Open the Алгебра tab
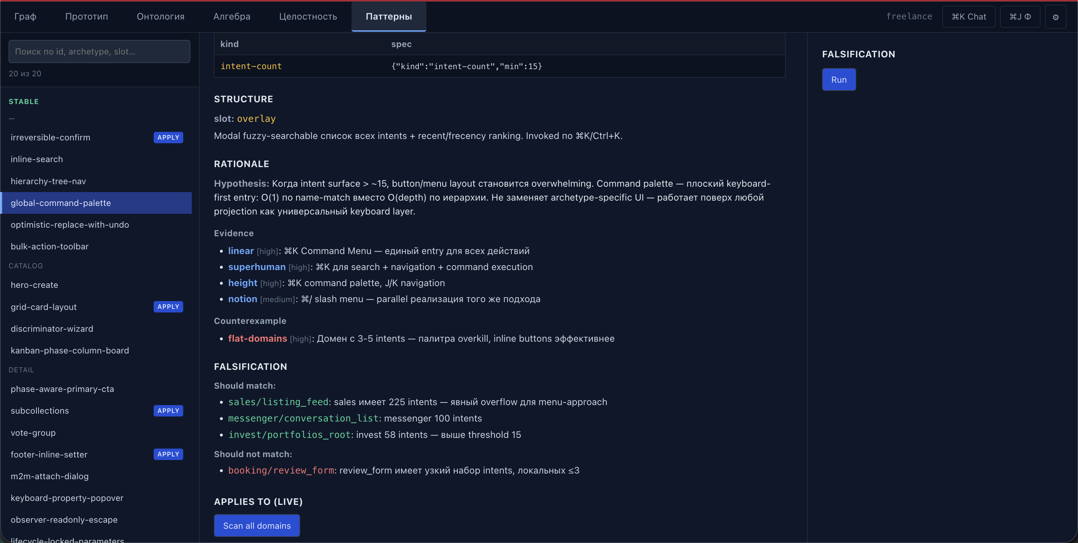Viewport: 1078px width, 543px height. [x=231, y=16]
